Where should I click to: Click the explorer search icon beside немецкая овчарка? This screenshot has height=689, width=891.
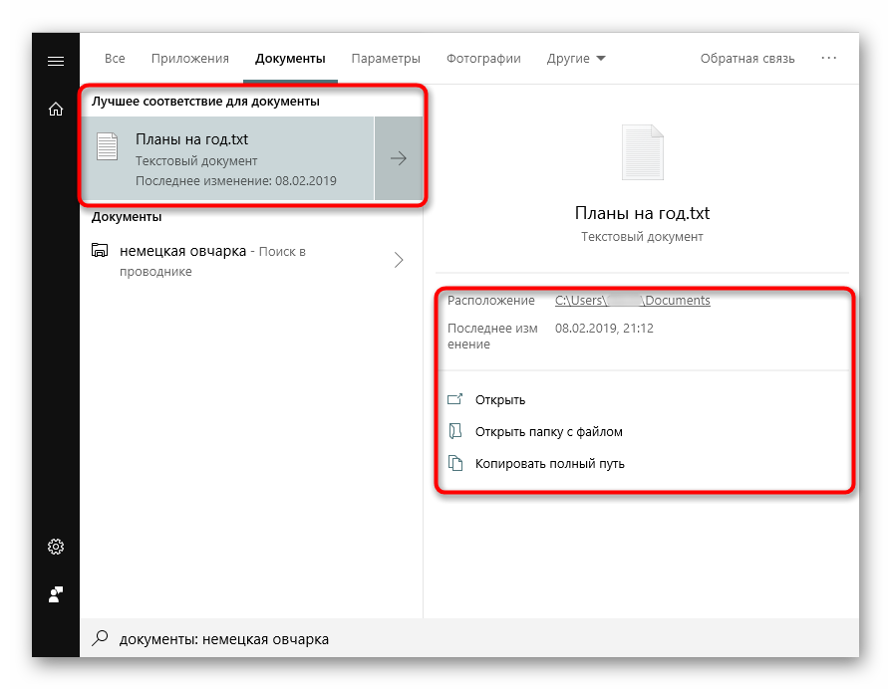click(x=100, y=250)
